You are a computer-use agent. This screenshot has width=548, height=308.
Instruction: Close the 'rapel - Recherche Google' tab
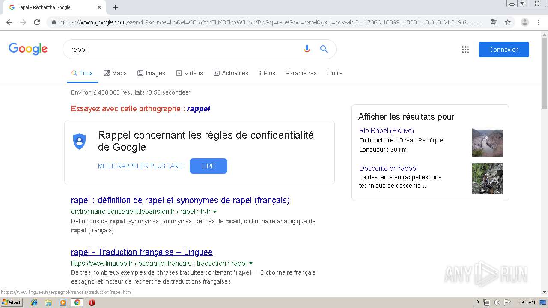pyautogui.click(x=99, y=7)
